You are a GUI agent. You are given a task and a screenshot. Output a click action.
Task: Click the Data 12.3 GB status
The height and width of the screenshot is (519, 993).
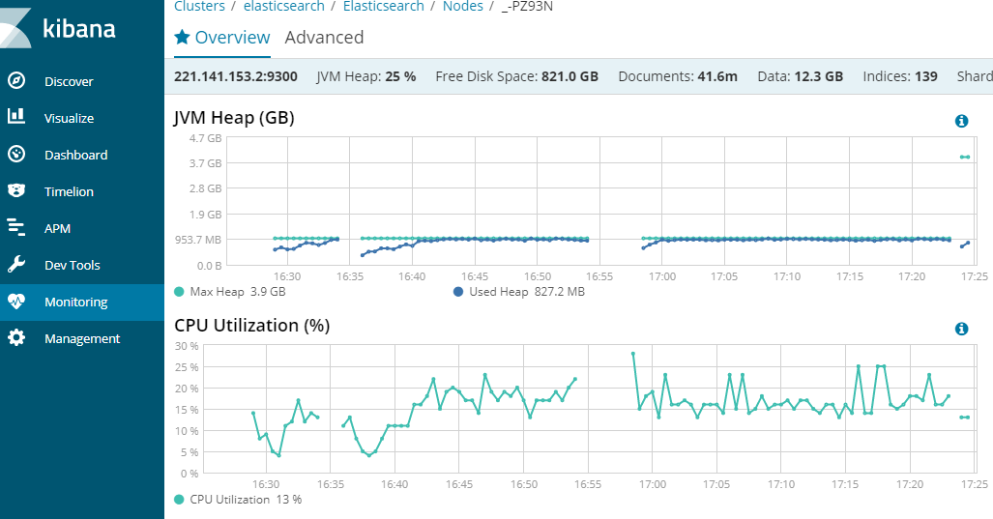coord(801,76)
